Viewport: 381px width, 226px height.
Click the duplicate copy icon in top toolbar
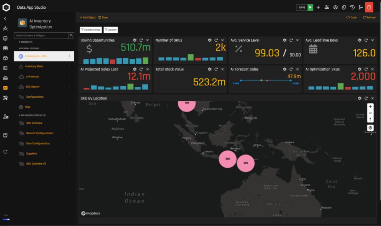344,8
